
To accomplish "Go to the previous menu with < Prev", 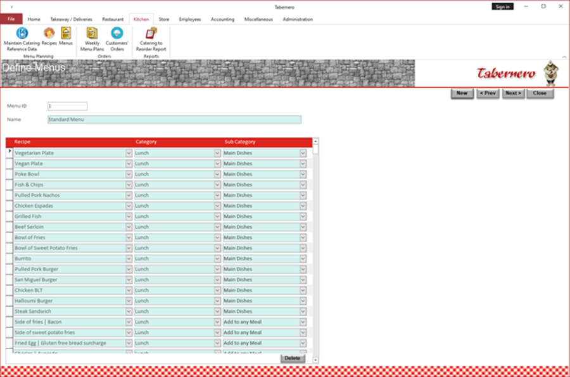I will [488, 93].
